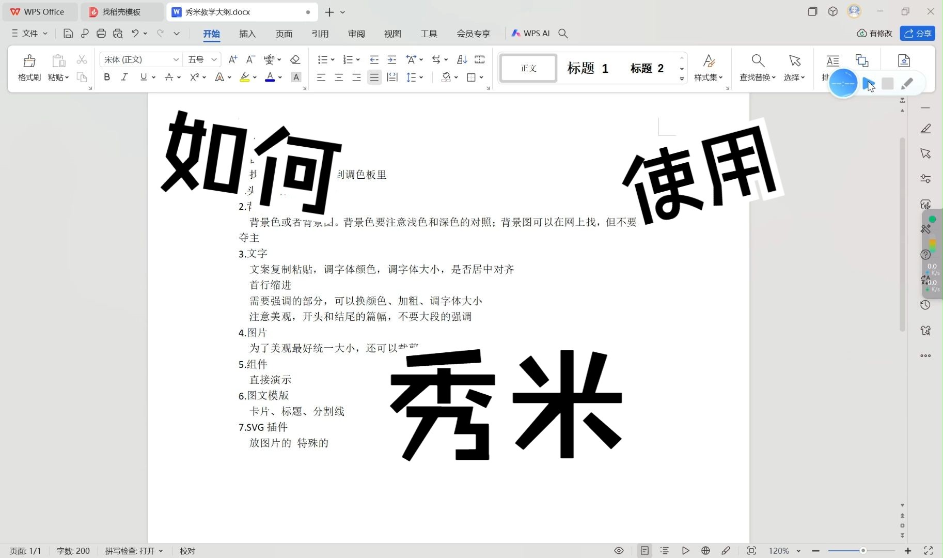Toggle page view mode in status bar
This screenshot has width=943, height=558.
[x=645, y=551]
